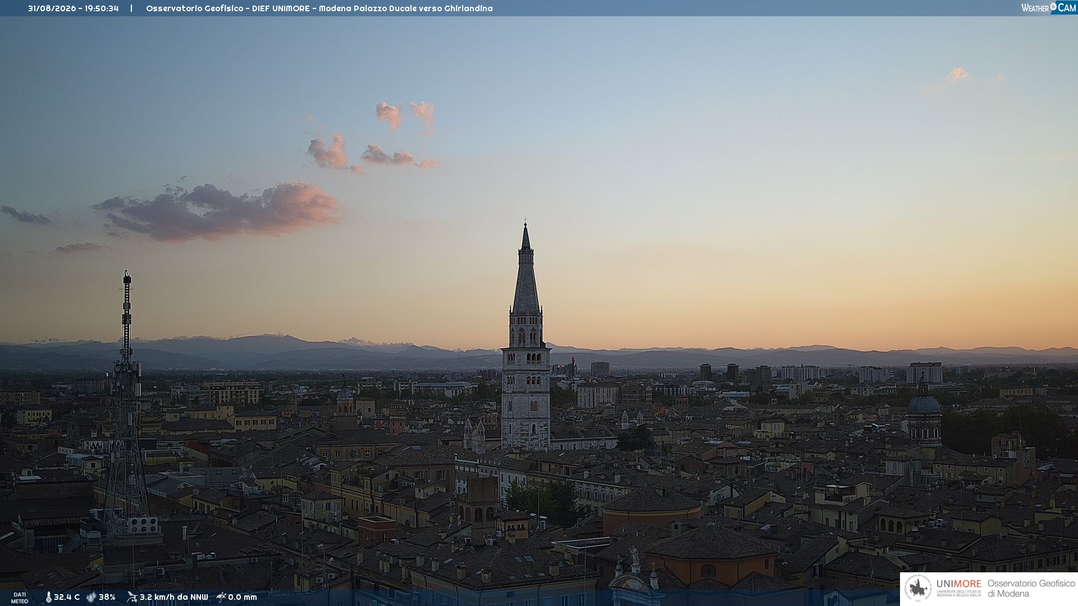Viewport: 1078px width, 606px height.
Task: Click the wind anemometer icon
Action: [132, 597]
